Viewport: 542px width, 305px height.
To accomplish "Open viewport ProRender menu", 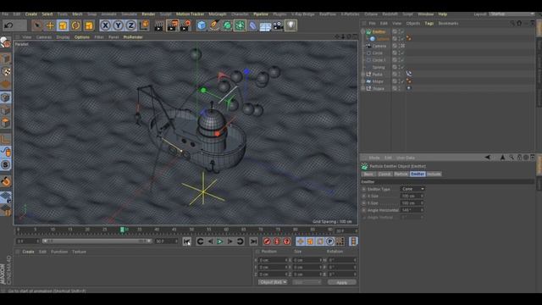I will (133, 37).
